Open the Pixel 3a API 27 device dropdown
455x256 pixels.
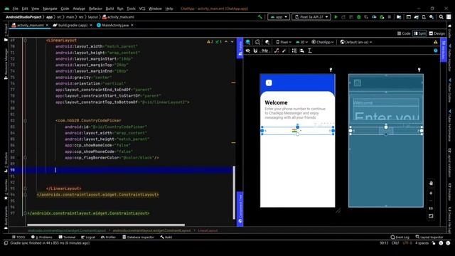pyautogui.click(x=311, y=17)
